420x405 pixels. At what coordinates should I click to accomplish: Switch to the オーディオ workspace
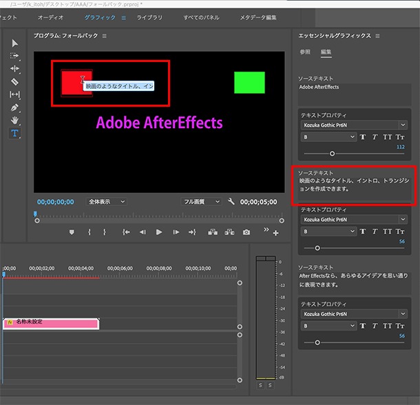(51, 18)
